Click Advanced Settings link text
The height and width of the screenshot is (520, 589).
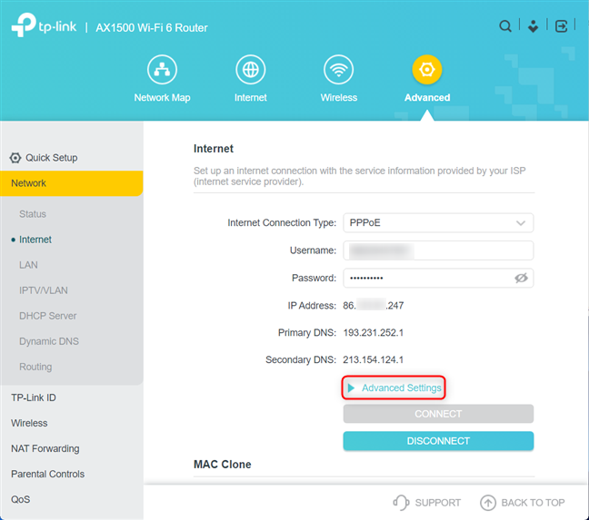coord(401,388)
